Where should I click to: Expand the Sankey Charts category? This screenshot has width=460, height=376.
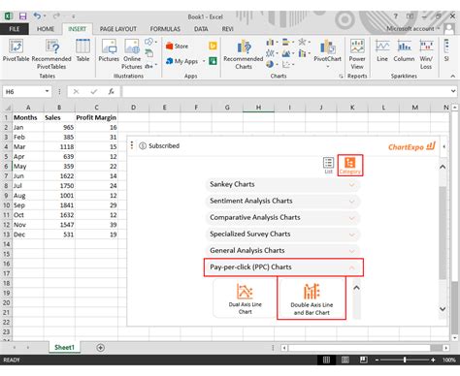(282, 184)
